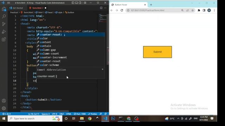The image size is (225, 126).
Task: Choose the 'counter-reset: ;' suggestion
Action: (71, 35)
